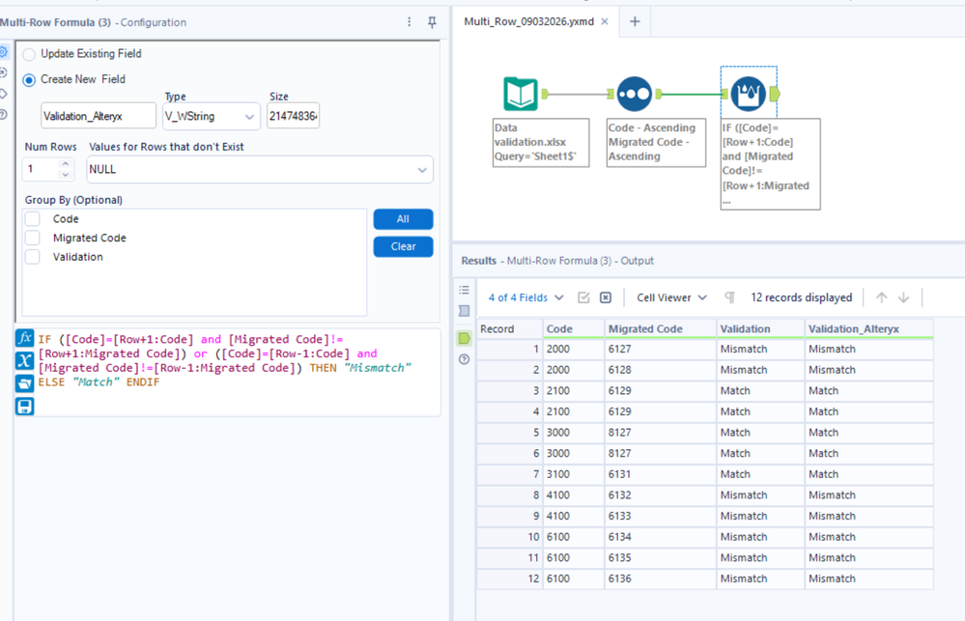Viewport: 965px width, 621px height.
Task: Decrease Num Rows with down stepper
Action: pos(66,175)
